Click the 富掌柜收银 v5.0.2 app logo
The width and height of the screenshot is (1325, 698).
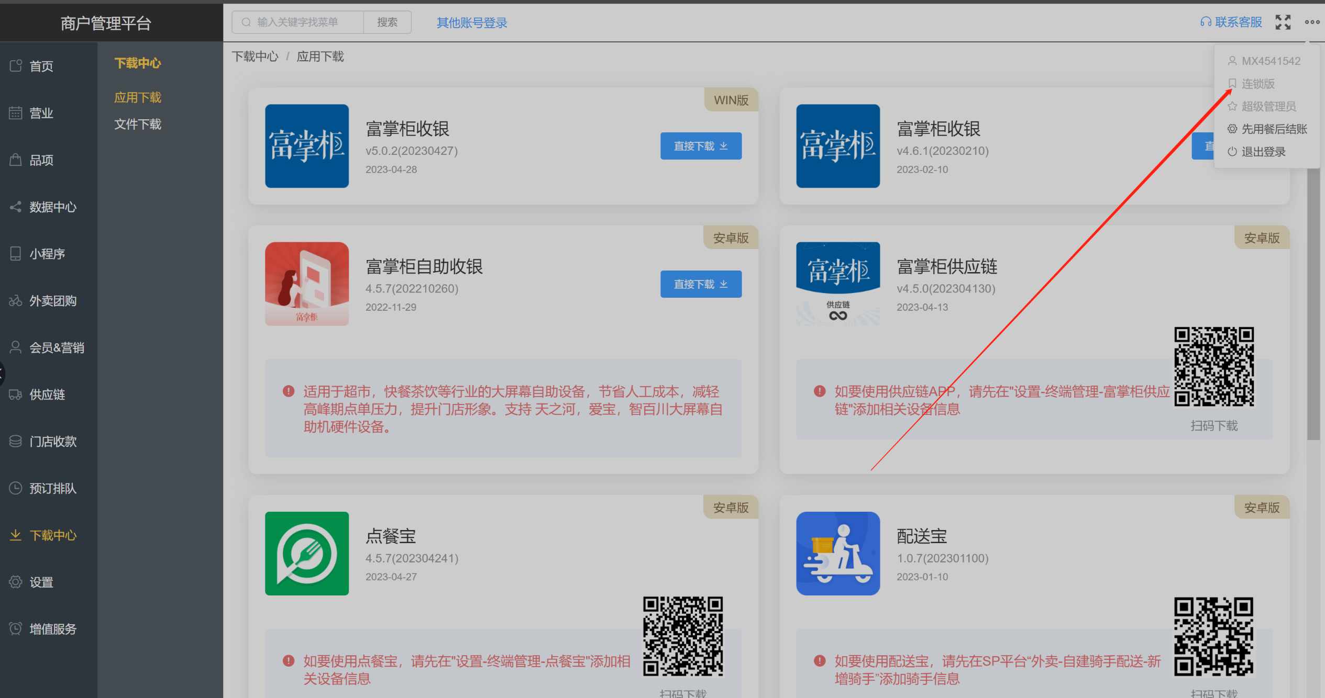(307, 146)
